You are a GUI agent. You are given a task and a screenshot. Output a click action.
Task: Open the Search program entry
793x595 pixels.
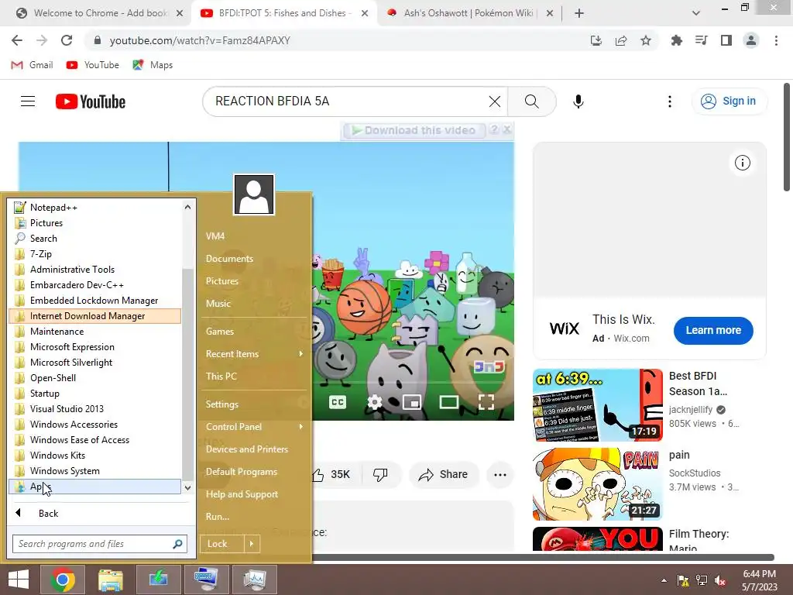click(95, 239)
